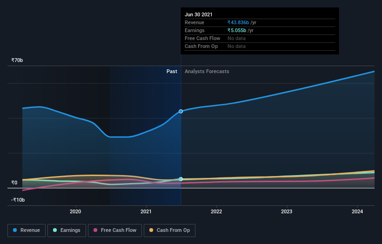This screenshot has height=244, width=382.
Task: Click the Earnings row label in tooltip
Action: click(x=194, y=30)
